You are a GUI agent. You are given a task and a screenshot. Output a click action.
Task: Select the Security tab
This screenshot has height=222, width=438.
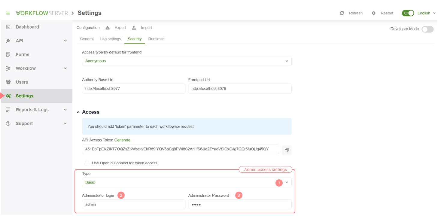[135, 39]
